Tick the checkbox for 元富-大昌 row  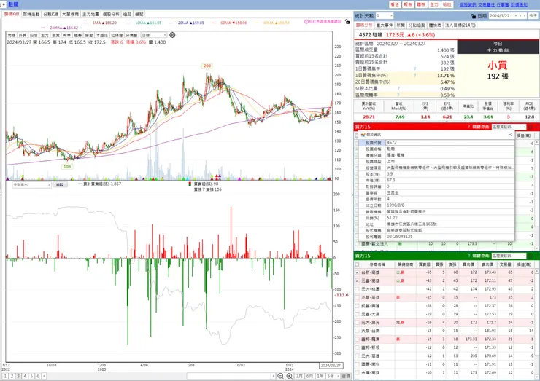pyautogui.click(x=357, y=314)
